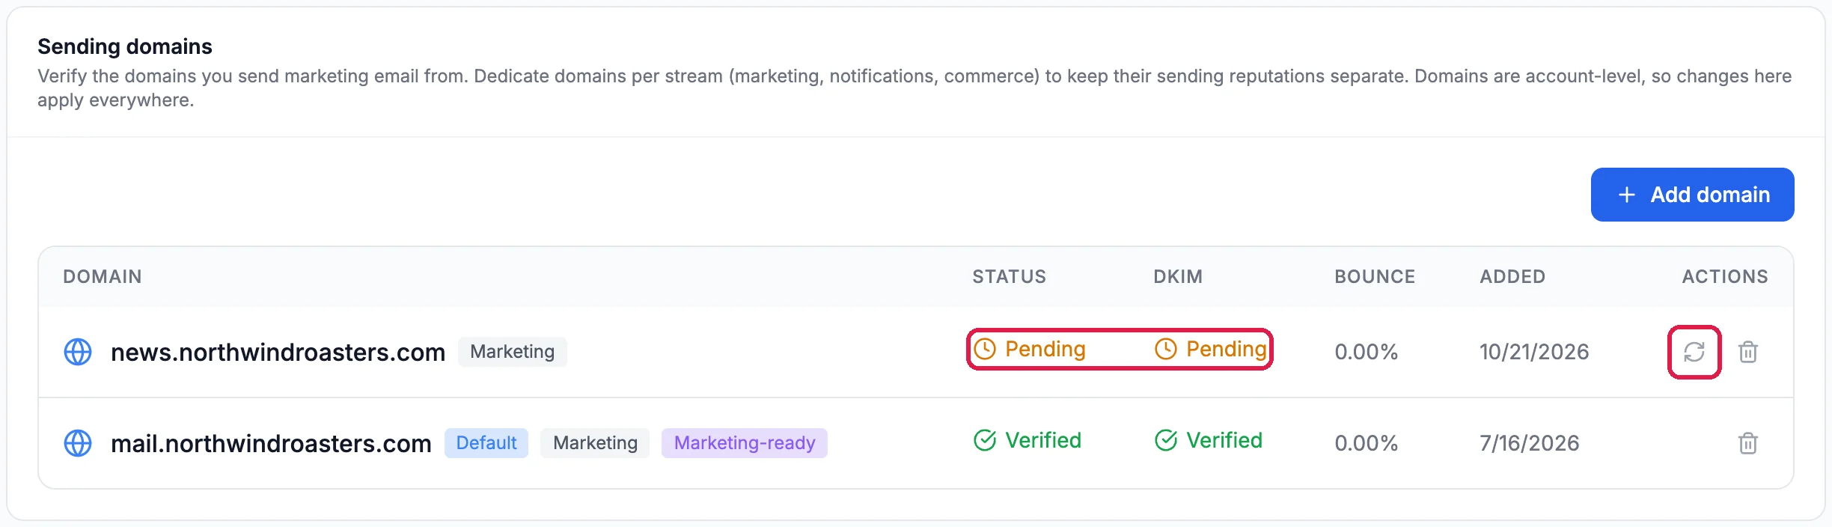Click the Sending domains heading
Image resolution: width=1832 pixels, height=527 pixels.
coord(125,46)
